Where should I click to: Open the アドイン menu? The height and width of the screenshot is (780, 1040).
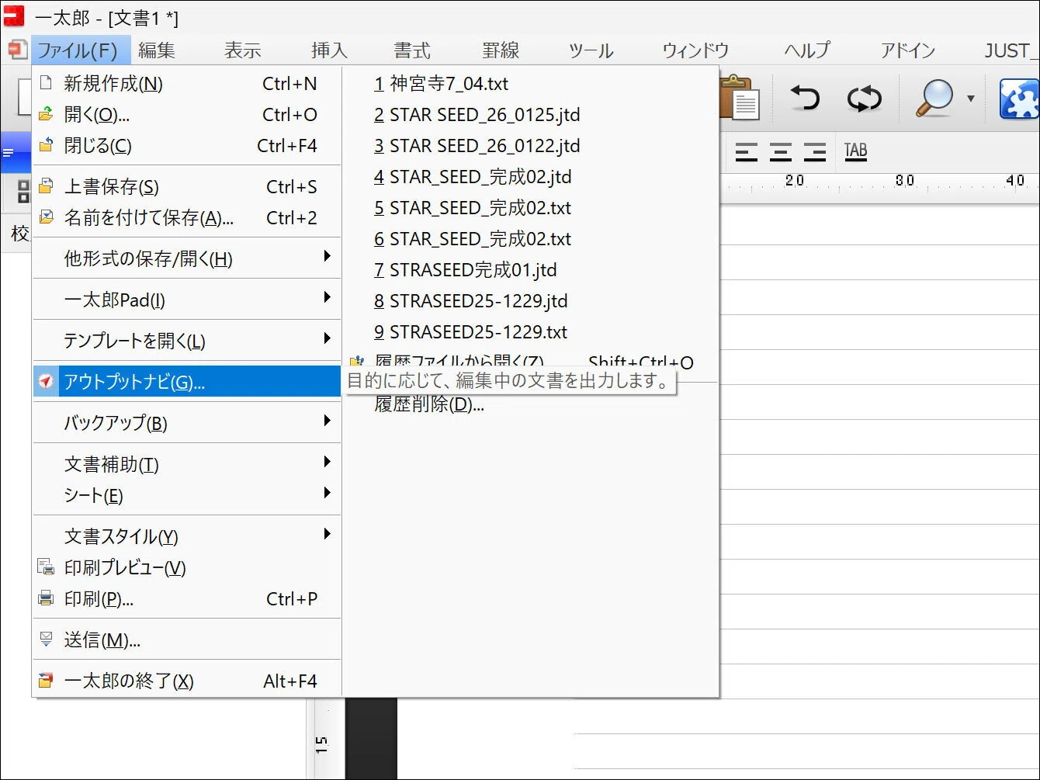908,50
